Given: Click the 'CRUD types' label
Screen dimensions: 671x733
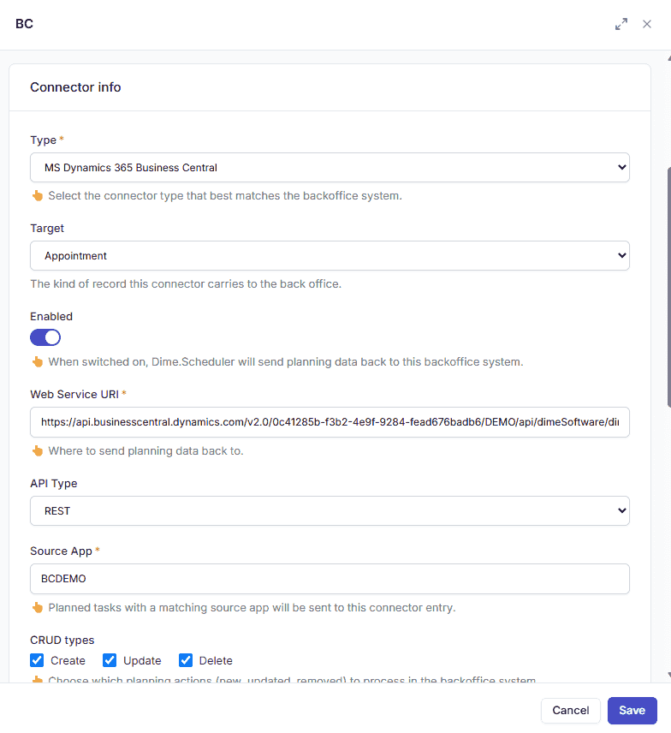Looking at the screenshot, I should (x=62, y=640).
